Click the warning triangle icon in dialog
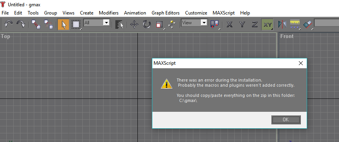Viewport: 339px width, 142px height. tap(167, 84)
